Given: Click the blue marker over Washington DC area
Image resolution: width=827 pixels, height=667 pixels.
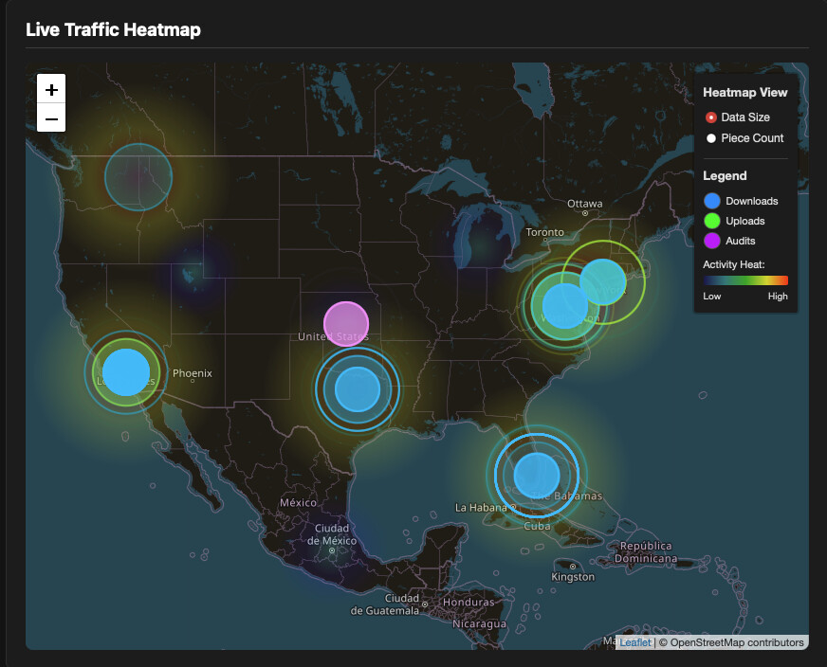Looking at the screenshot, I should 565,306.
